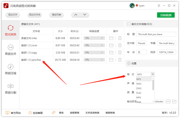Image resolution: width=180 pixels, height=118 pixels.
Task: Click the progress bar of 音频1 (1).ogg
Action: tap(94, 53)
